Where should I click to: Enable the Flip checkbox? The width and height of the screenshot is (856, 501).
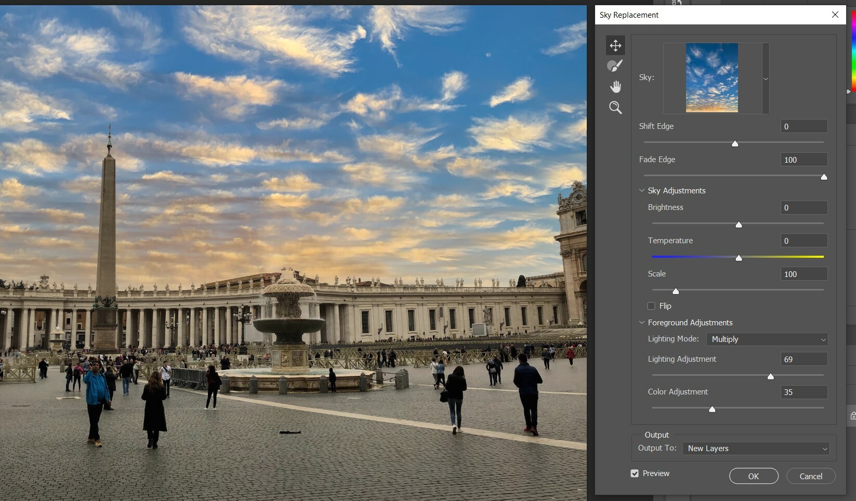point(651,306)
